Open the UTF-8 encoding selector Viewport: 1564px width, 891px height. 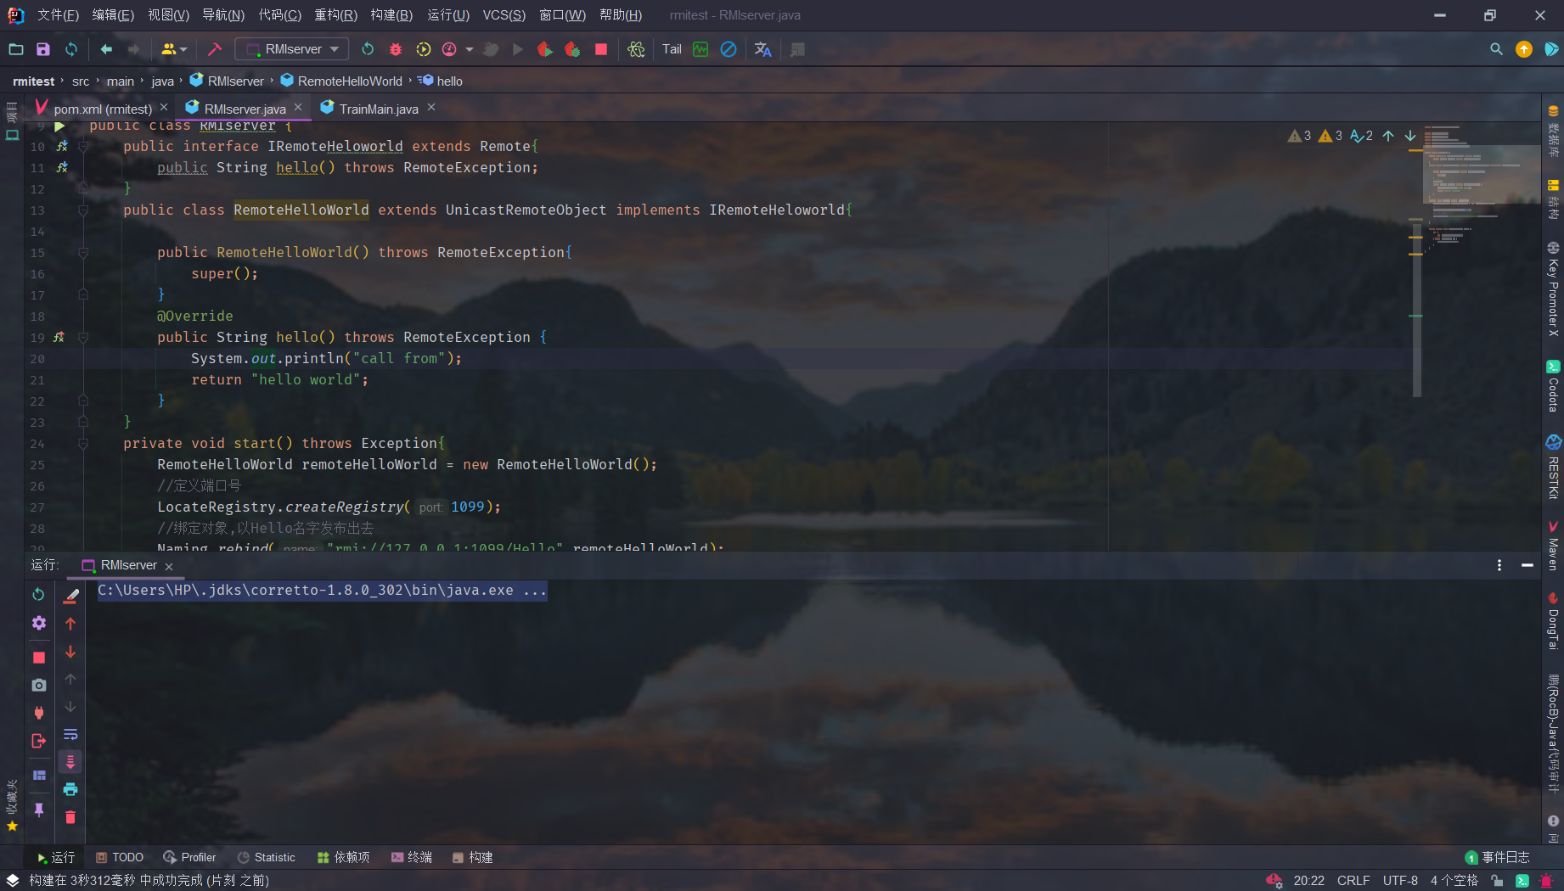[x=1400, y=881]
